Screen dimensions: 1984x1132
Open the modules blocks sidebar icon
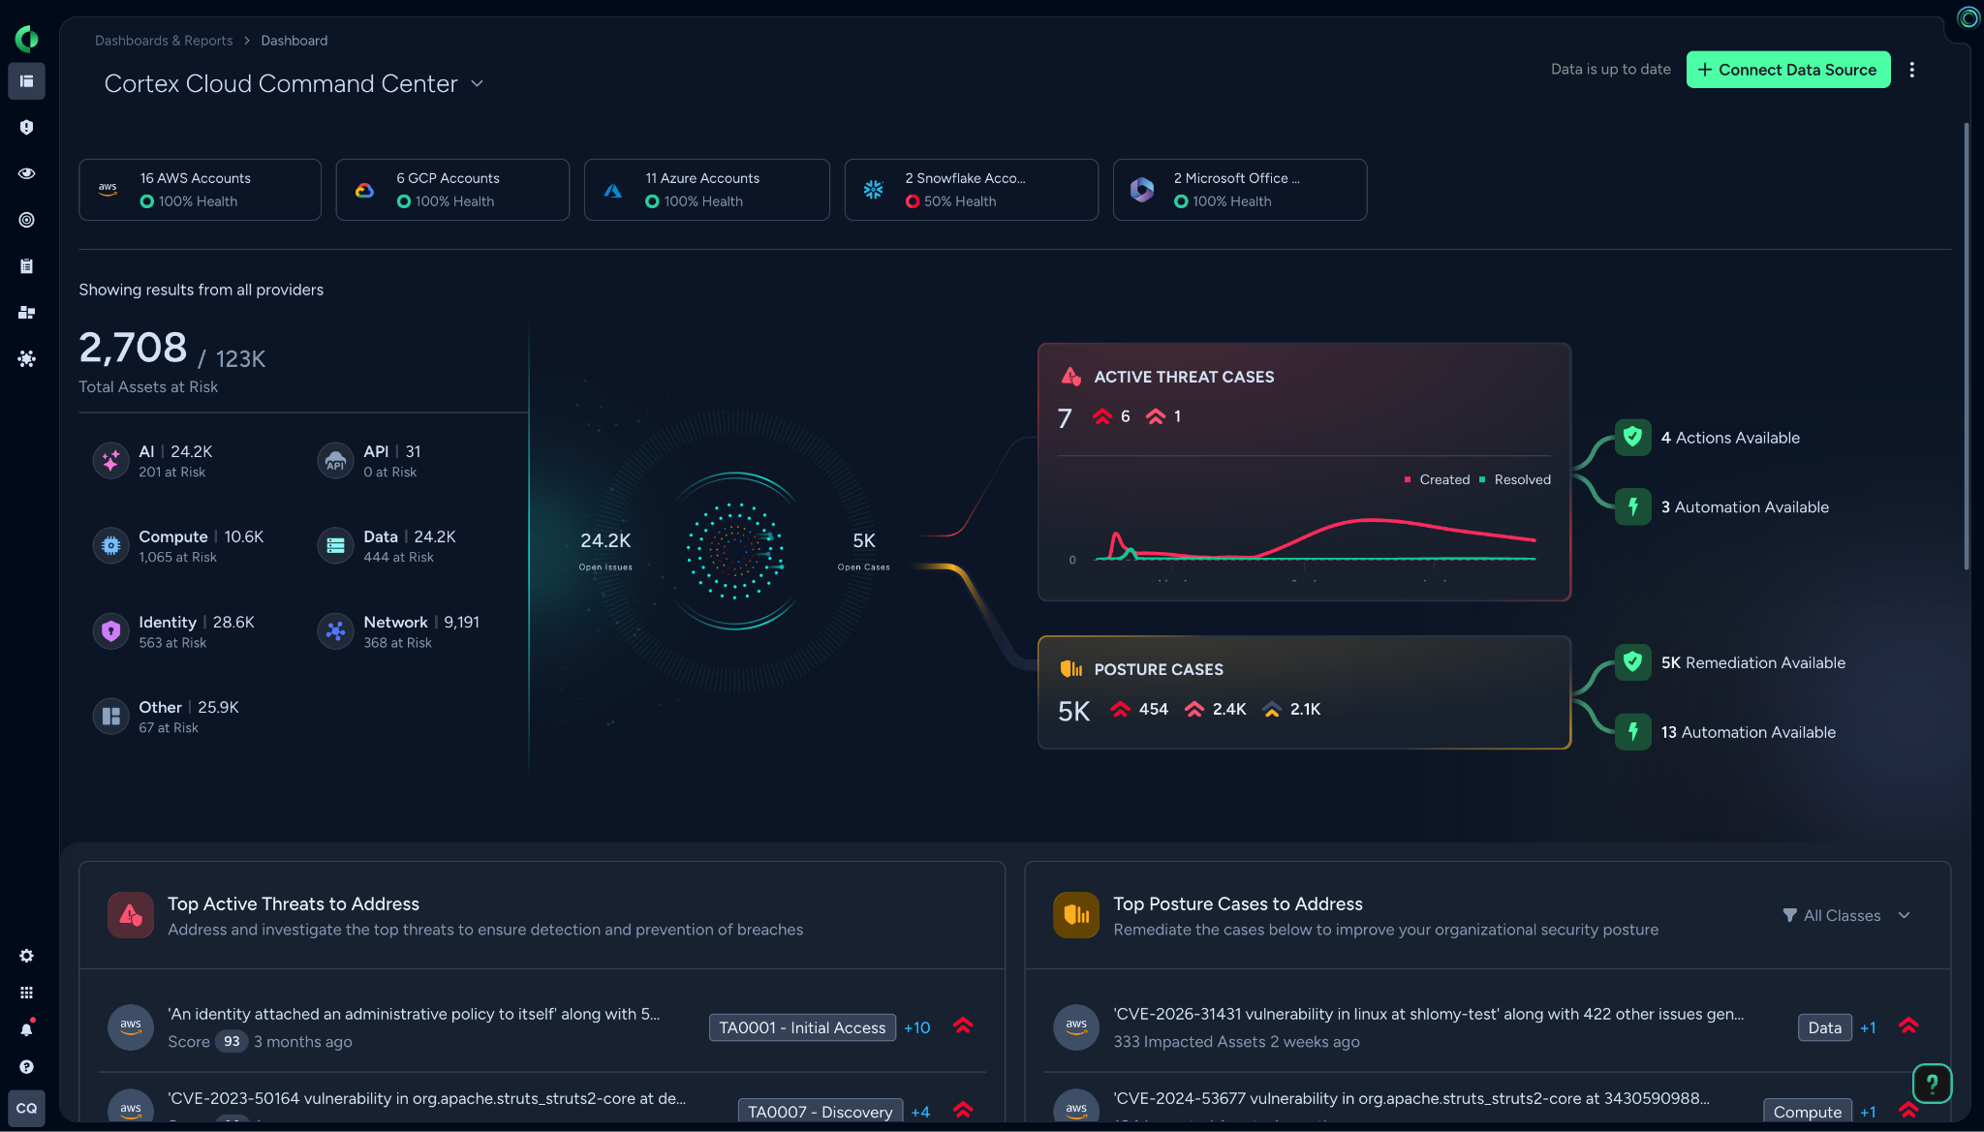[26, 313]
